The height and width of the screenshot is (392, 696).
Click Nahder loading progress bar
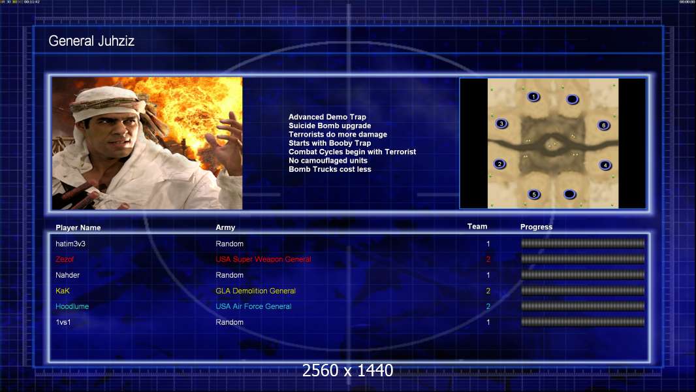[x=582, y=275]
